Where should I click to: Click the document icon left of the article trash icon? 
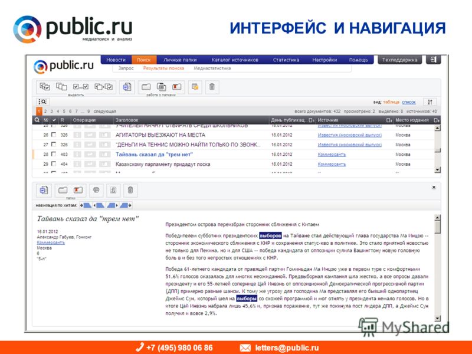(113, 190)
